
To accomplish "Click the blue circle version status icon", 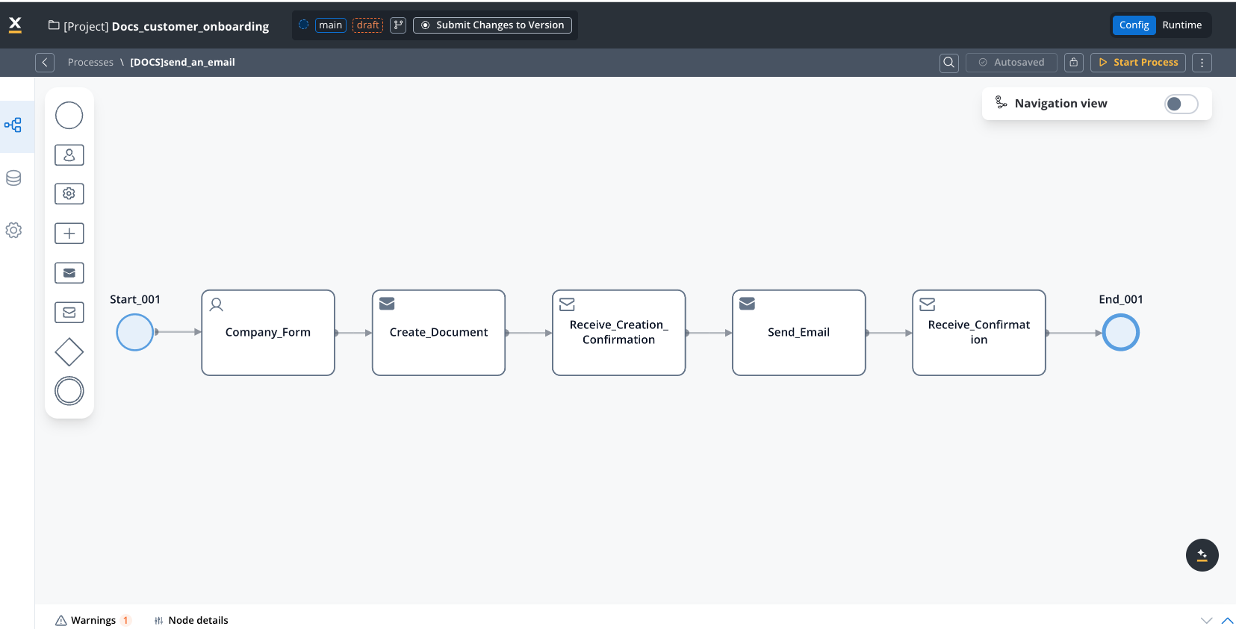I will pyautogui.click(x=304, y=25).
